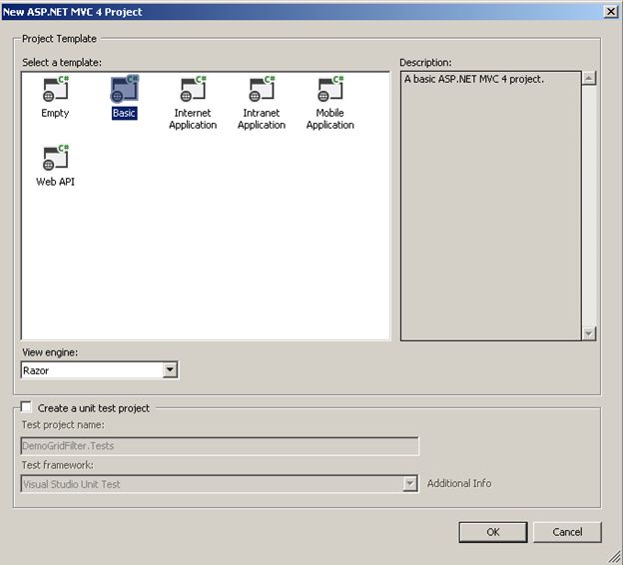
Task: Click the 'Test framework:' label
Action: pos(58,465)
